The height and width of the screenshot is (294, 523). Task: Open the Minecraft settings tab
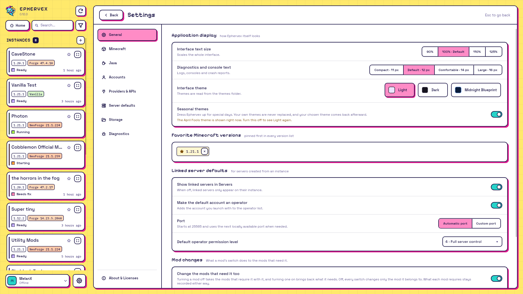(x=127, y=49)
